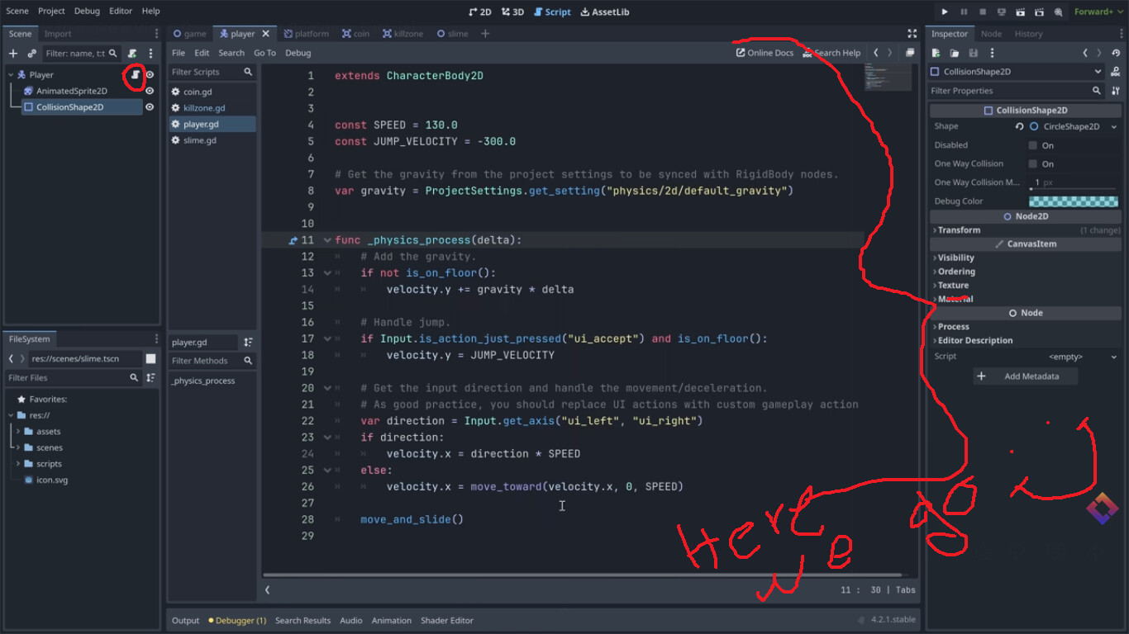Open the script attached to Player node
The width and height of the screenshot is (1129, 634).
(x=136, y=75)
